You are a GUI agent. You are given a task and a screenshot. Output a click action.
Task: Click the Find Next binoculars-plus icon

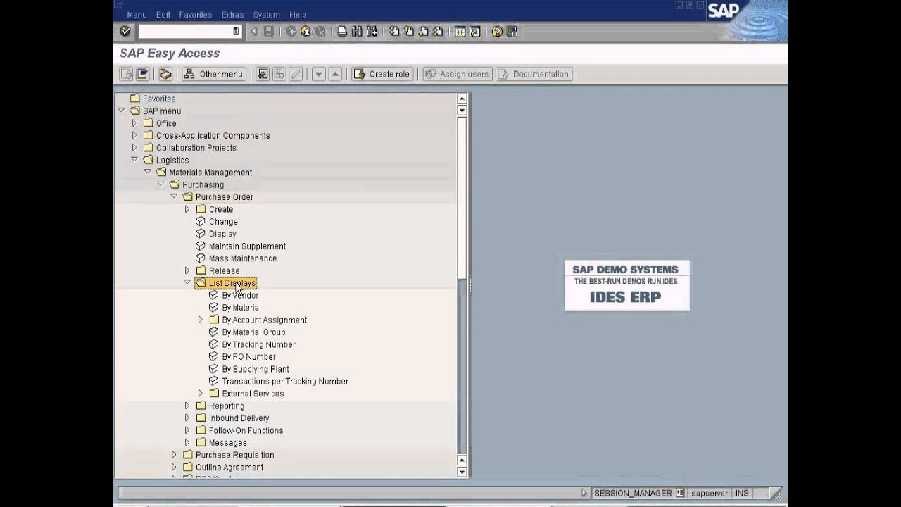pos(372,32)
